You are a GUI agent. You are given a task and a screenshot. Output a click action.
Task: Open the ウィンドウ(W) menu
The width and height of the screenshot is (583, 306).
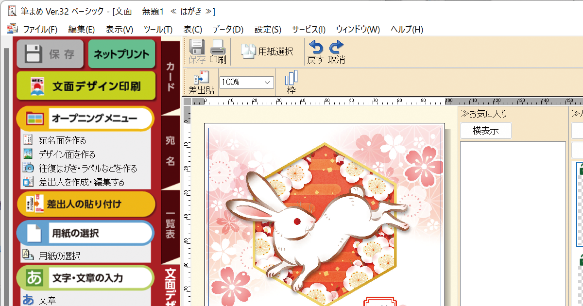358,29
